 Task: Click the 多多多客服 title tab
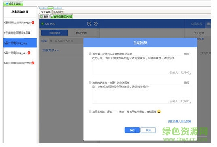[x=13, y=4]
